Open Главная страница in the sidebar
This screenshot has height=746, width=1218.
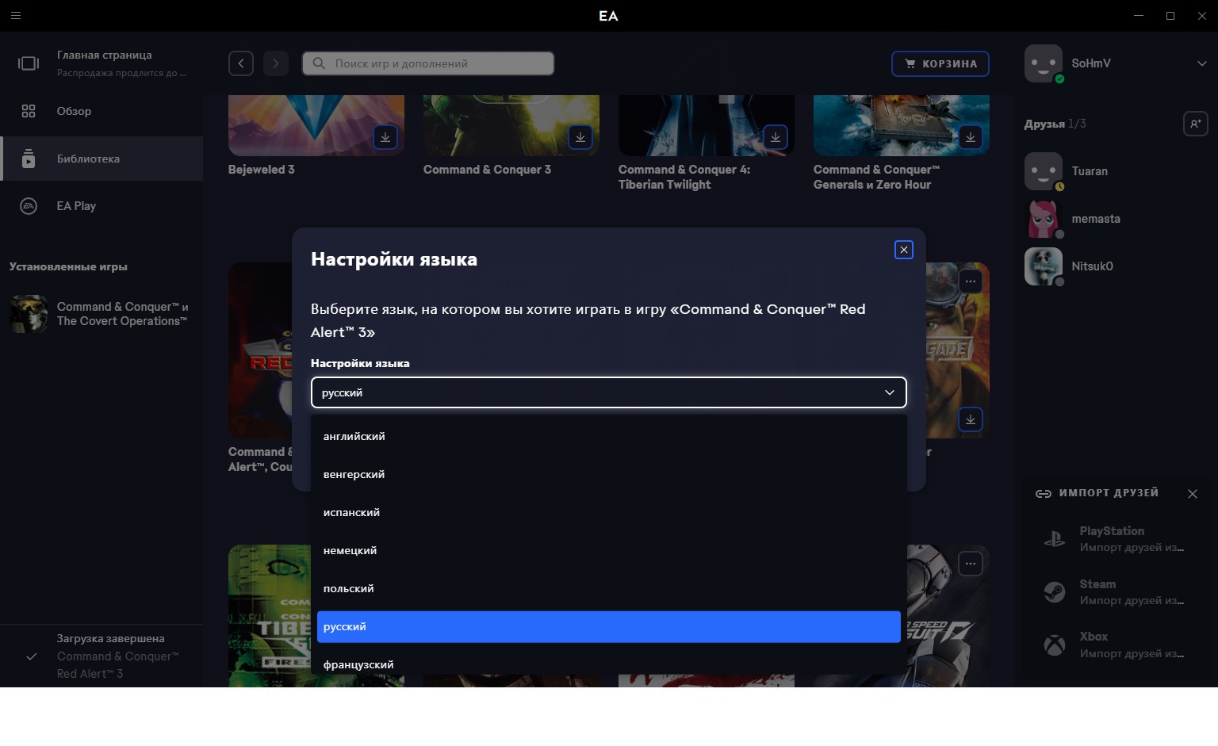(x=101, y=63)
